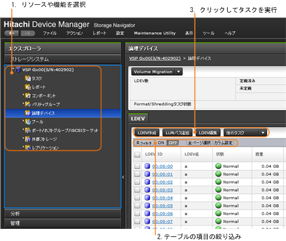Click the volume icon for LDEV 00:00:06
286x241 pixels.
147,213
